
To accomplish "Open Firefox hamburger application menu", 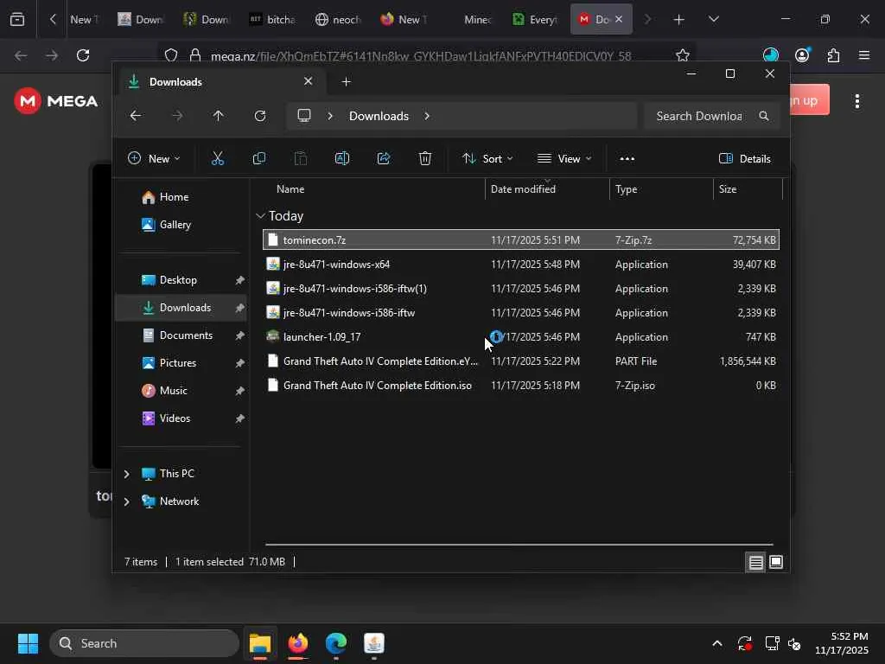I will [864, 55].
